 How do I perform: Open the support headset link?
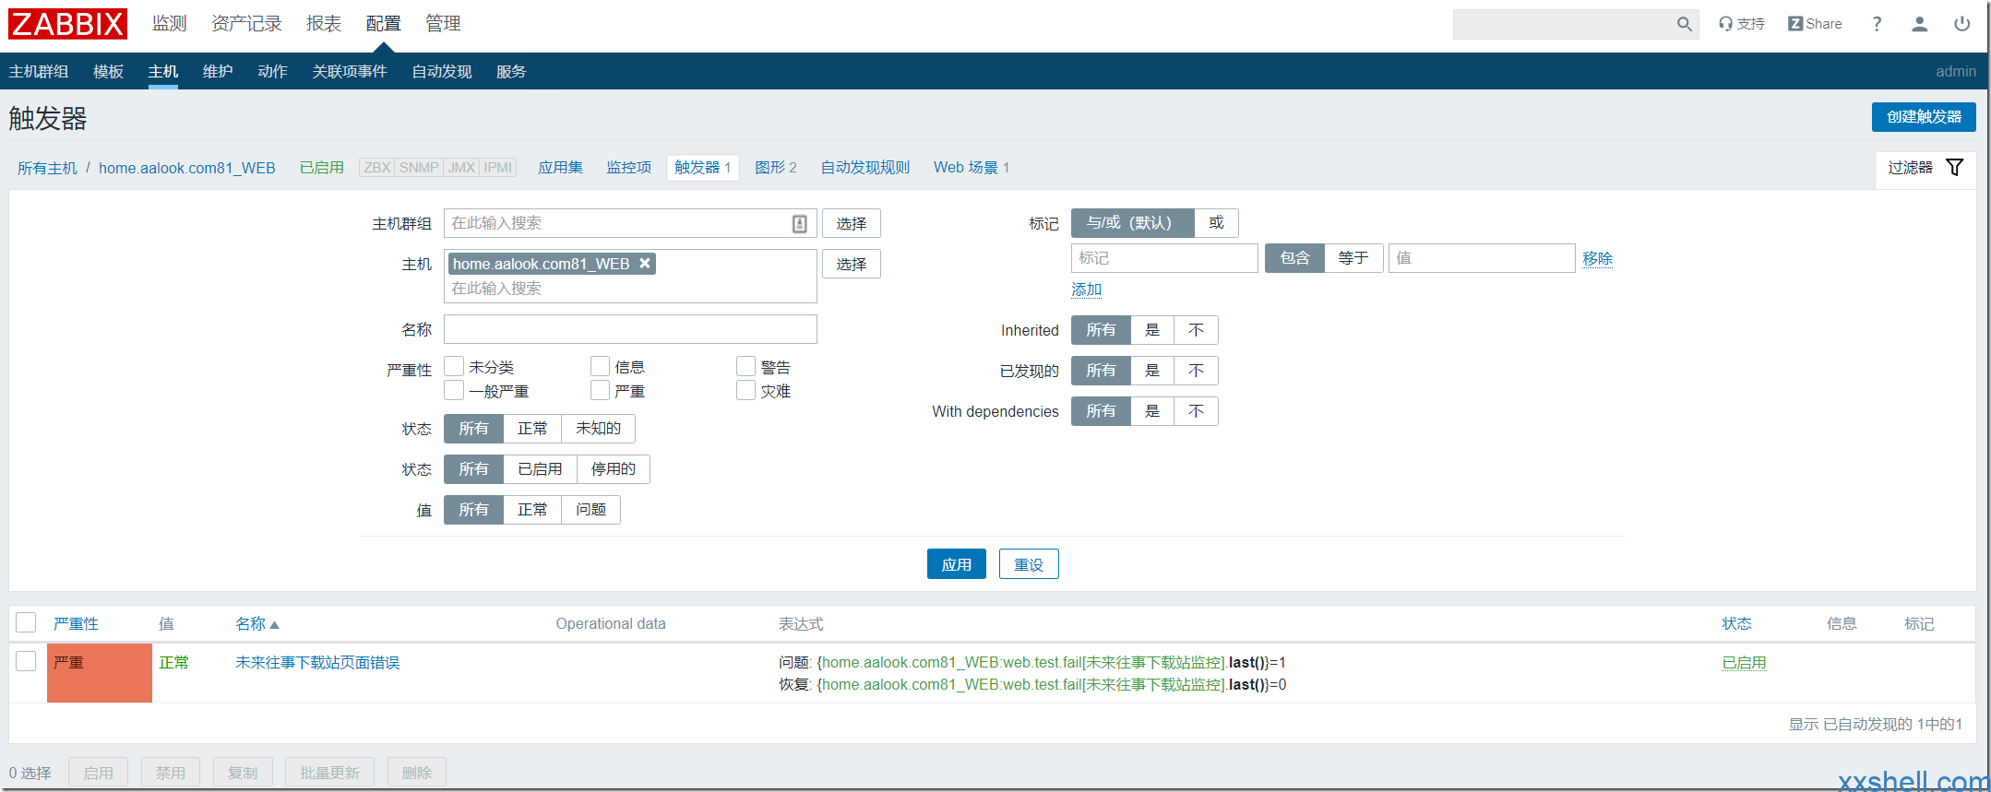[1741, 24]
